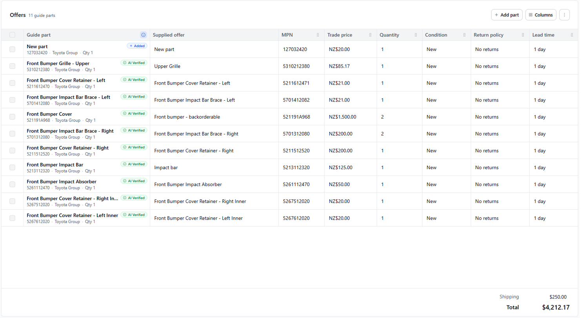
Task: Click the '11 guide parts' label
Action: [x=42, y=15]
